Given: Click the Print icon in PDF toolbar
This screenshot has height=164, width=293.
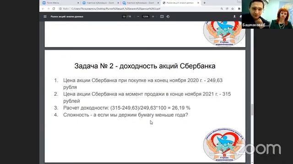Looking at the screenshot, I should (x=240, y=16).
